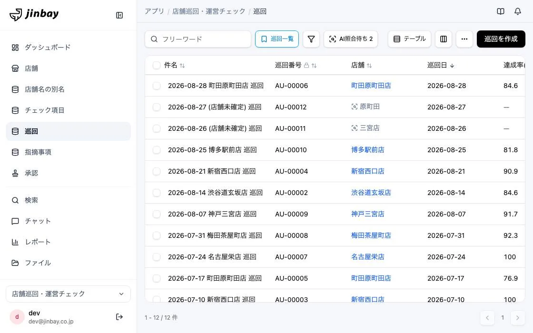The width and height of the screenshot is (533, 333).
Task: Click アプリ in the breadcrumb
Action: (x=154, y=11)
